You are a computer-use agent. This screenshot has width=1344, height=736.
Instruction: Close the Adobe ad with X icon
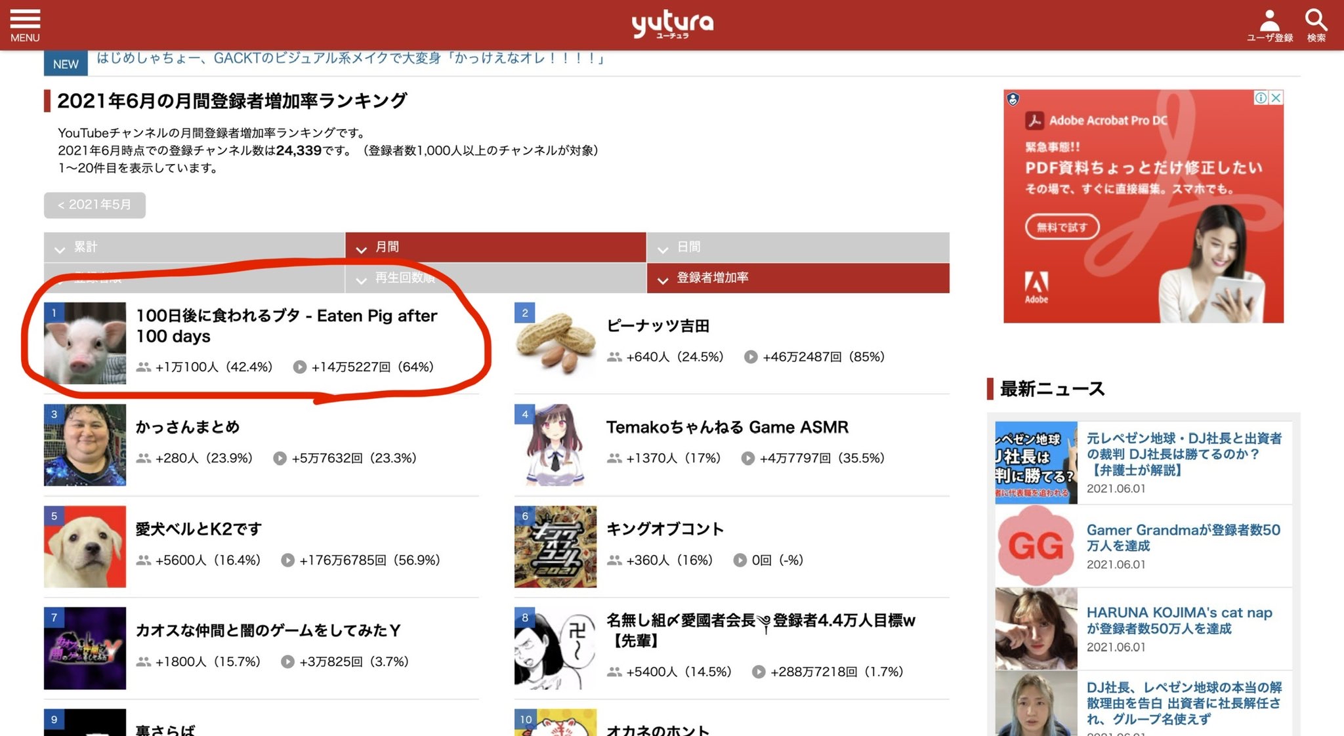pyautogui.click(x=1276, y=98)
